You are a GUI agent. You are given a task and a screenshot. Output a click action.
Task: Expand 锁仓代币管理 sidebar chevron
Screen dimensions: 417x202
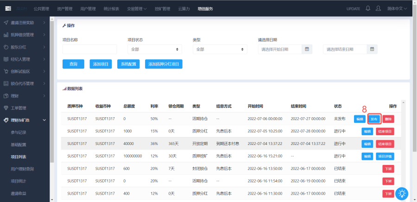coord(44,83)
